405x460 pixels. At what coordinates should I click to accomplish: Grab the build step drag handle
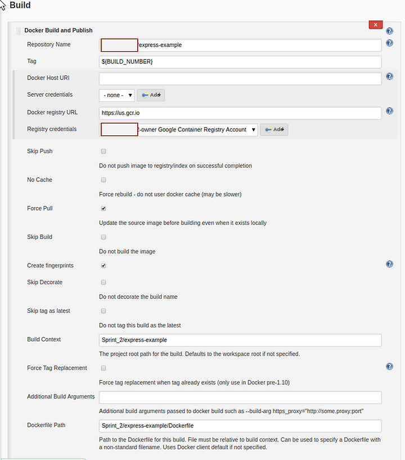point(18,30)
